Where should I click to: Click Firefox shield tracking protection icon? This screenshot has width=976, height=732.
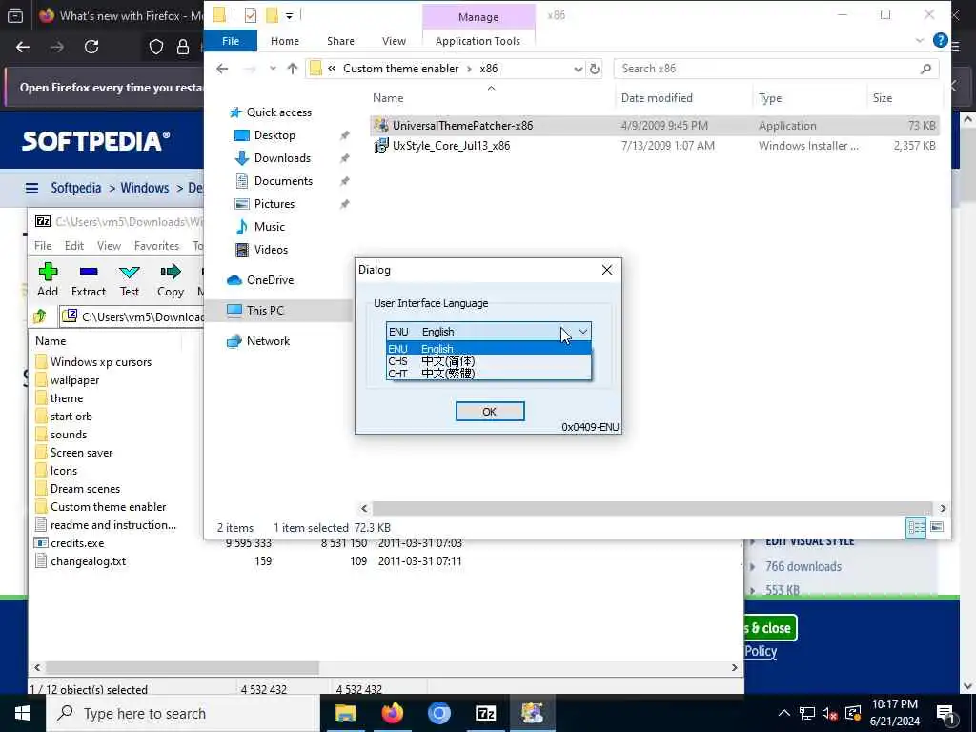[x=156, y=47]
